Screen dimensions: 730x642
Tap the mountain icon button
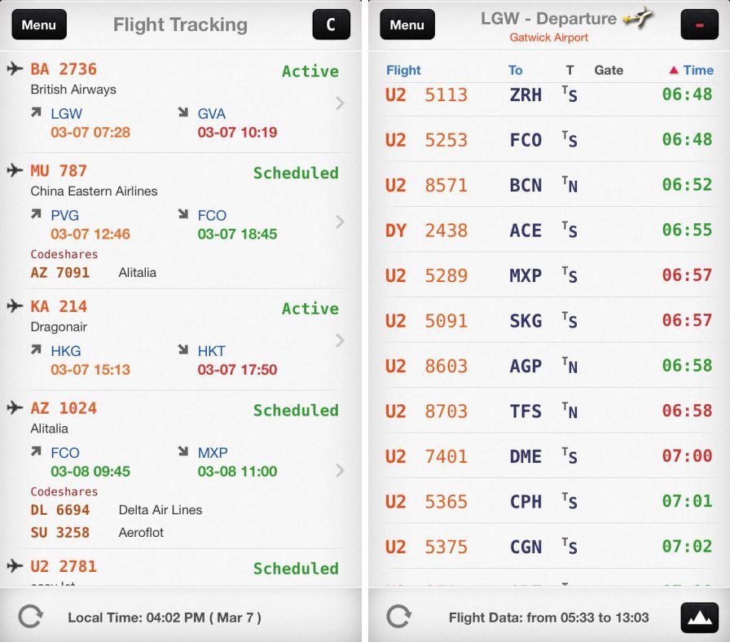[x=700, y=618]
